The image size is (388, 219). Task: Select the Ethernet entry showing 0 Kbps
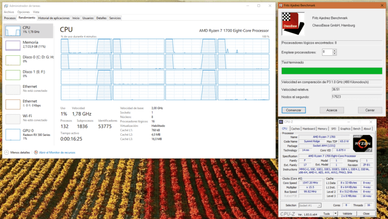tap(29, 104)
